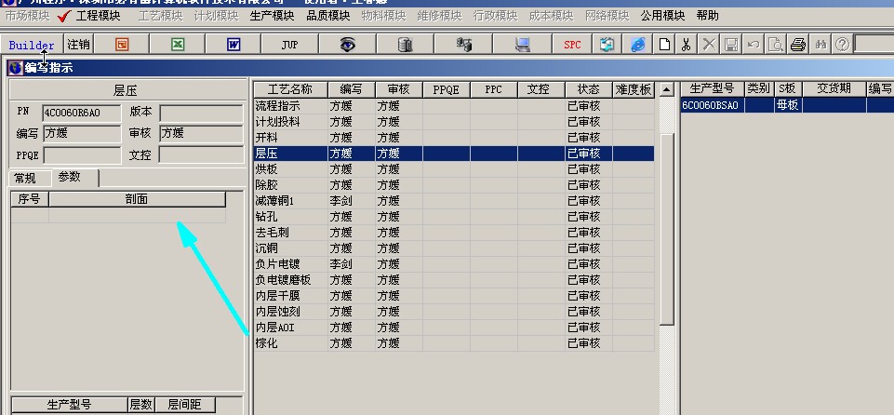The width and height of the screenshot is (894, 415).
Task: Open the 市场模块 menu
Action: click(28, 16)
